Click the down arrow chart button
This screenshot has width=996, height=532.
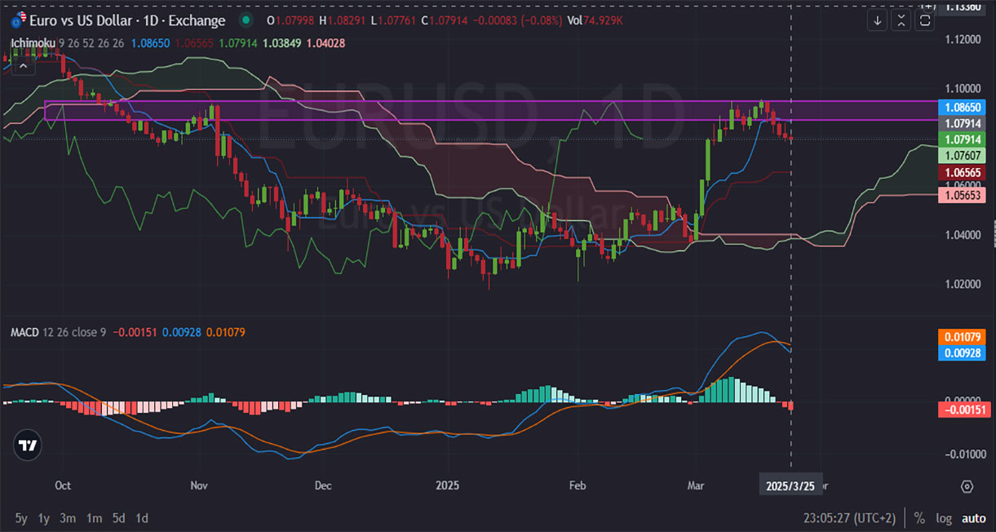[x=878, y=20]
